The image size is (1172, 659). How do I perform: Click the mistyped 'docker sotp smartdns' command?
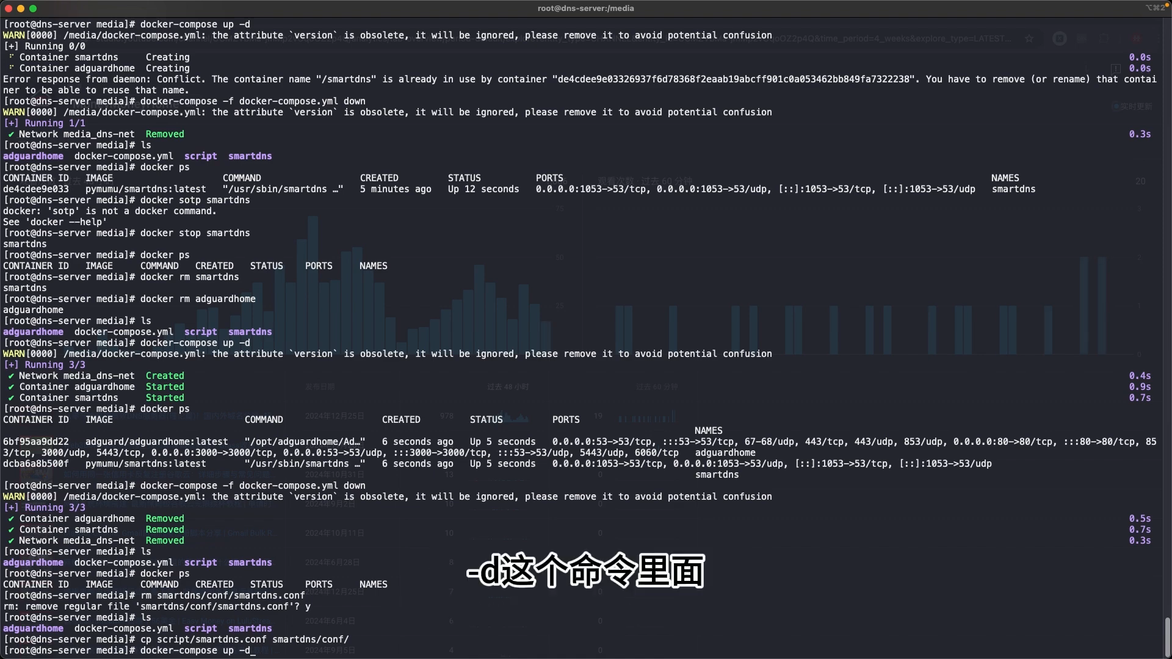point(195,200)
